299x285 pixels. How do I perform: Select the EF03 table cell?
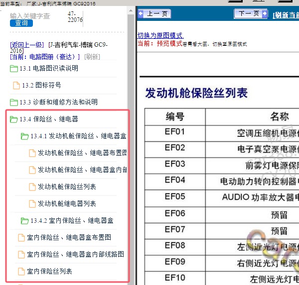click(x=175, y=166)
